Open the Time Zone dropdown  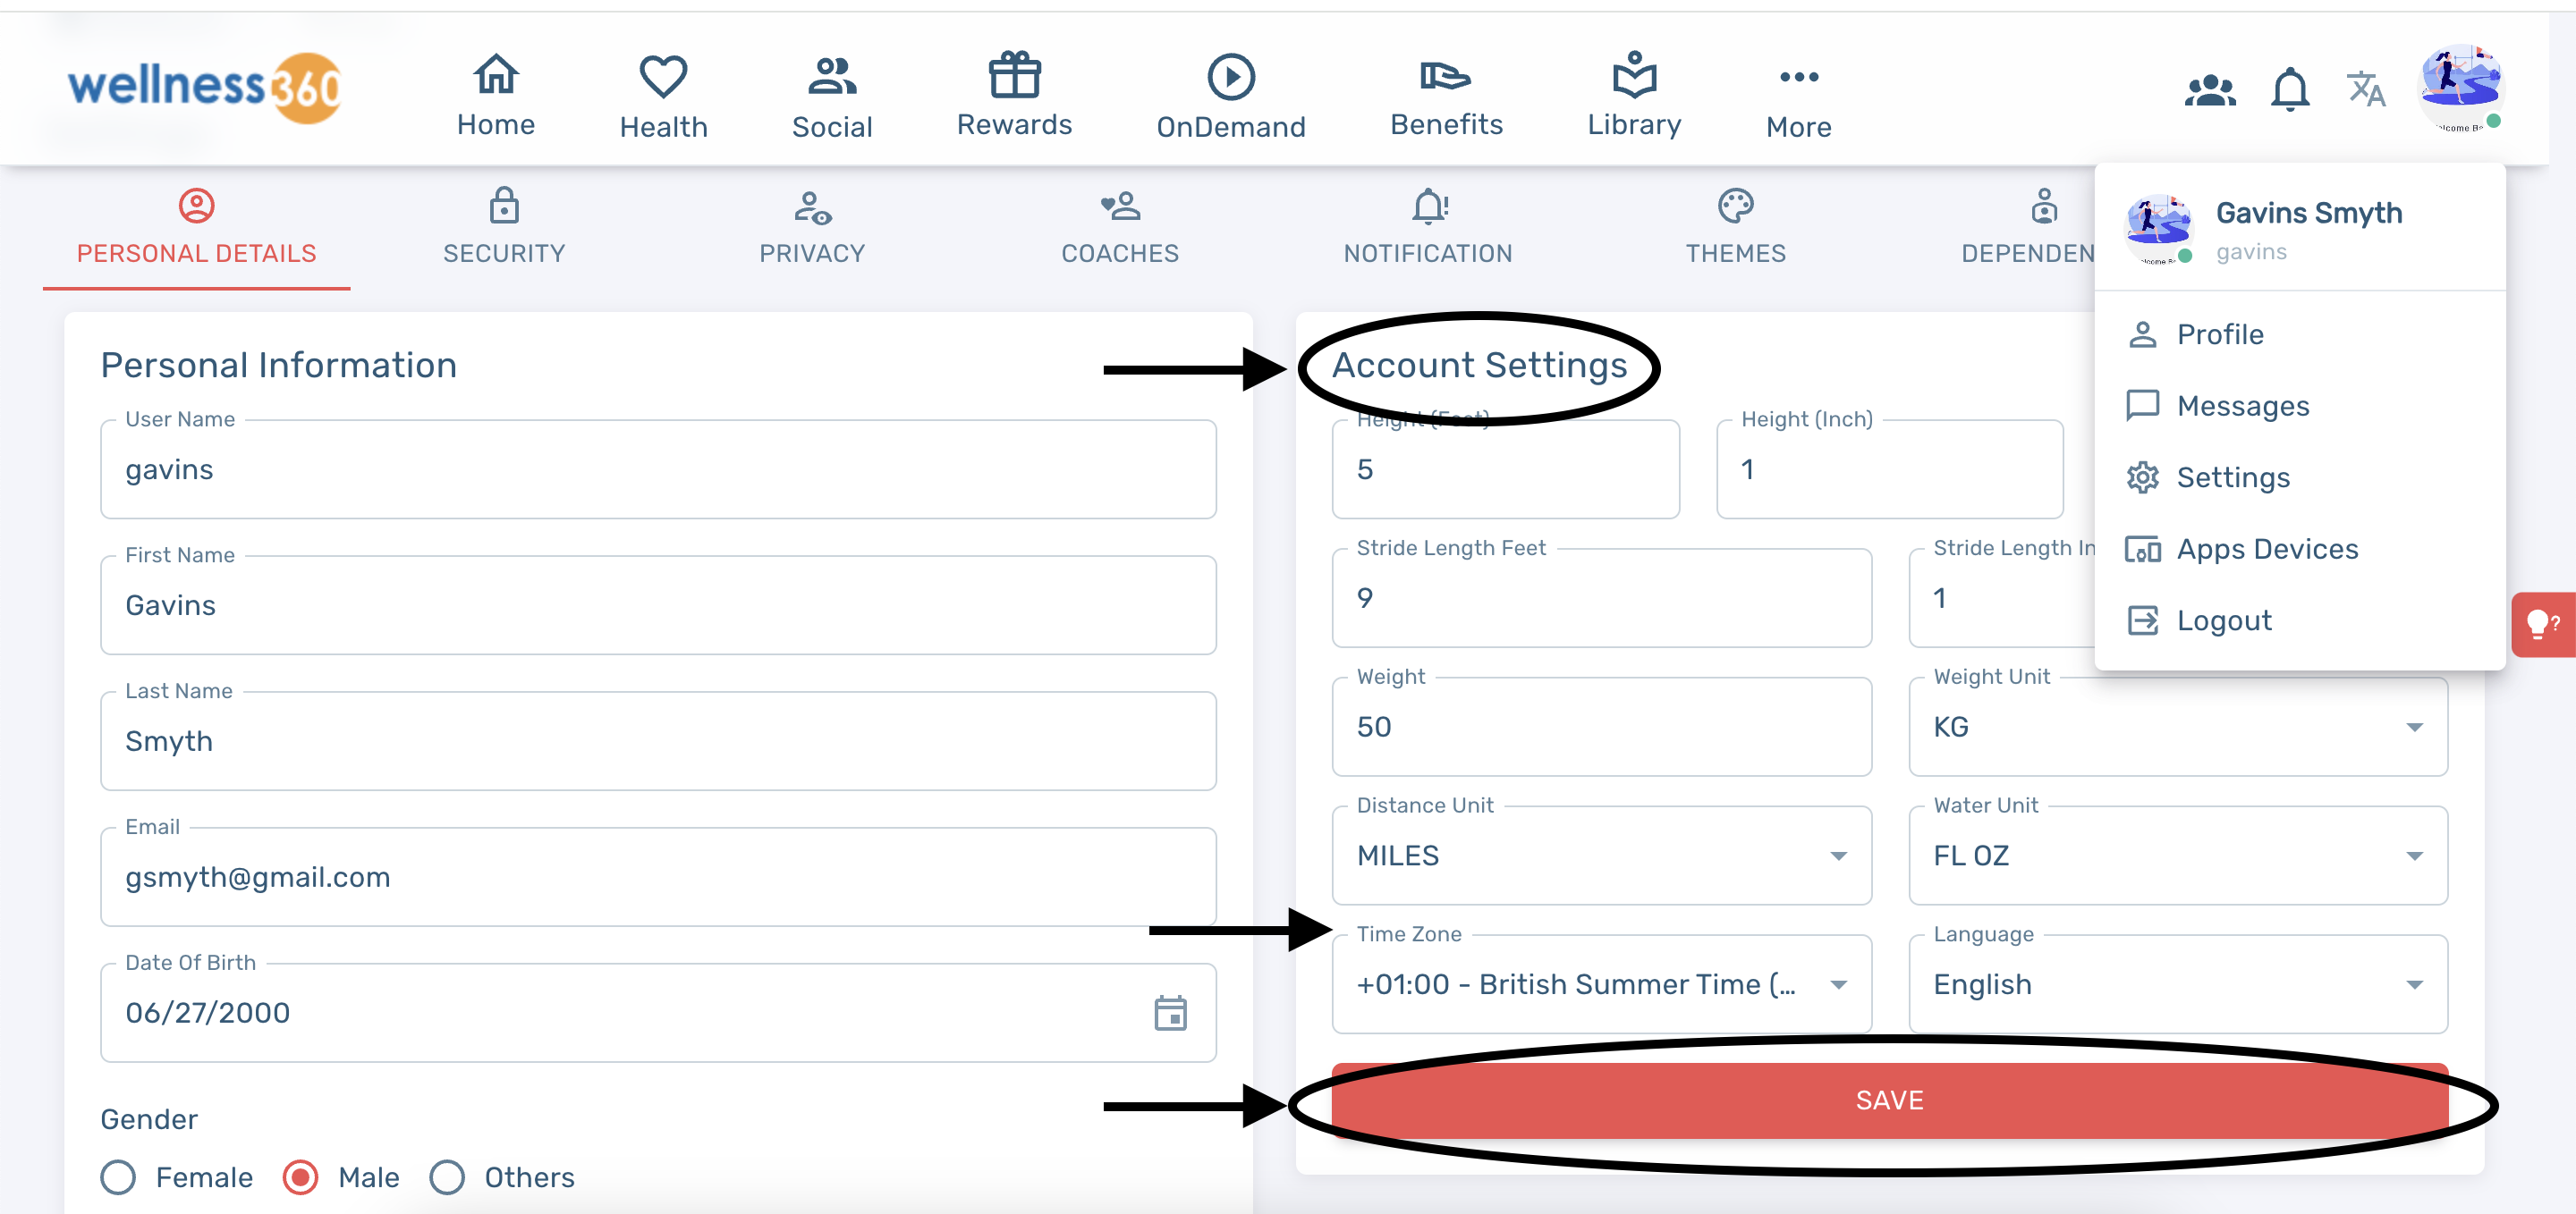tap(1600, 984)
